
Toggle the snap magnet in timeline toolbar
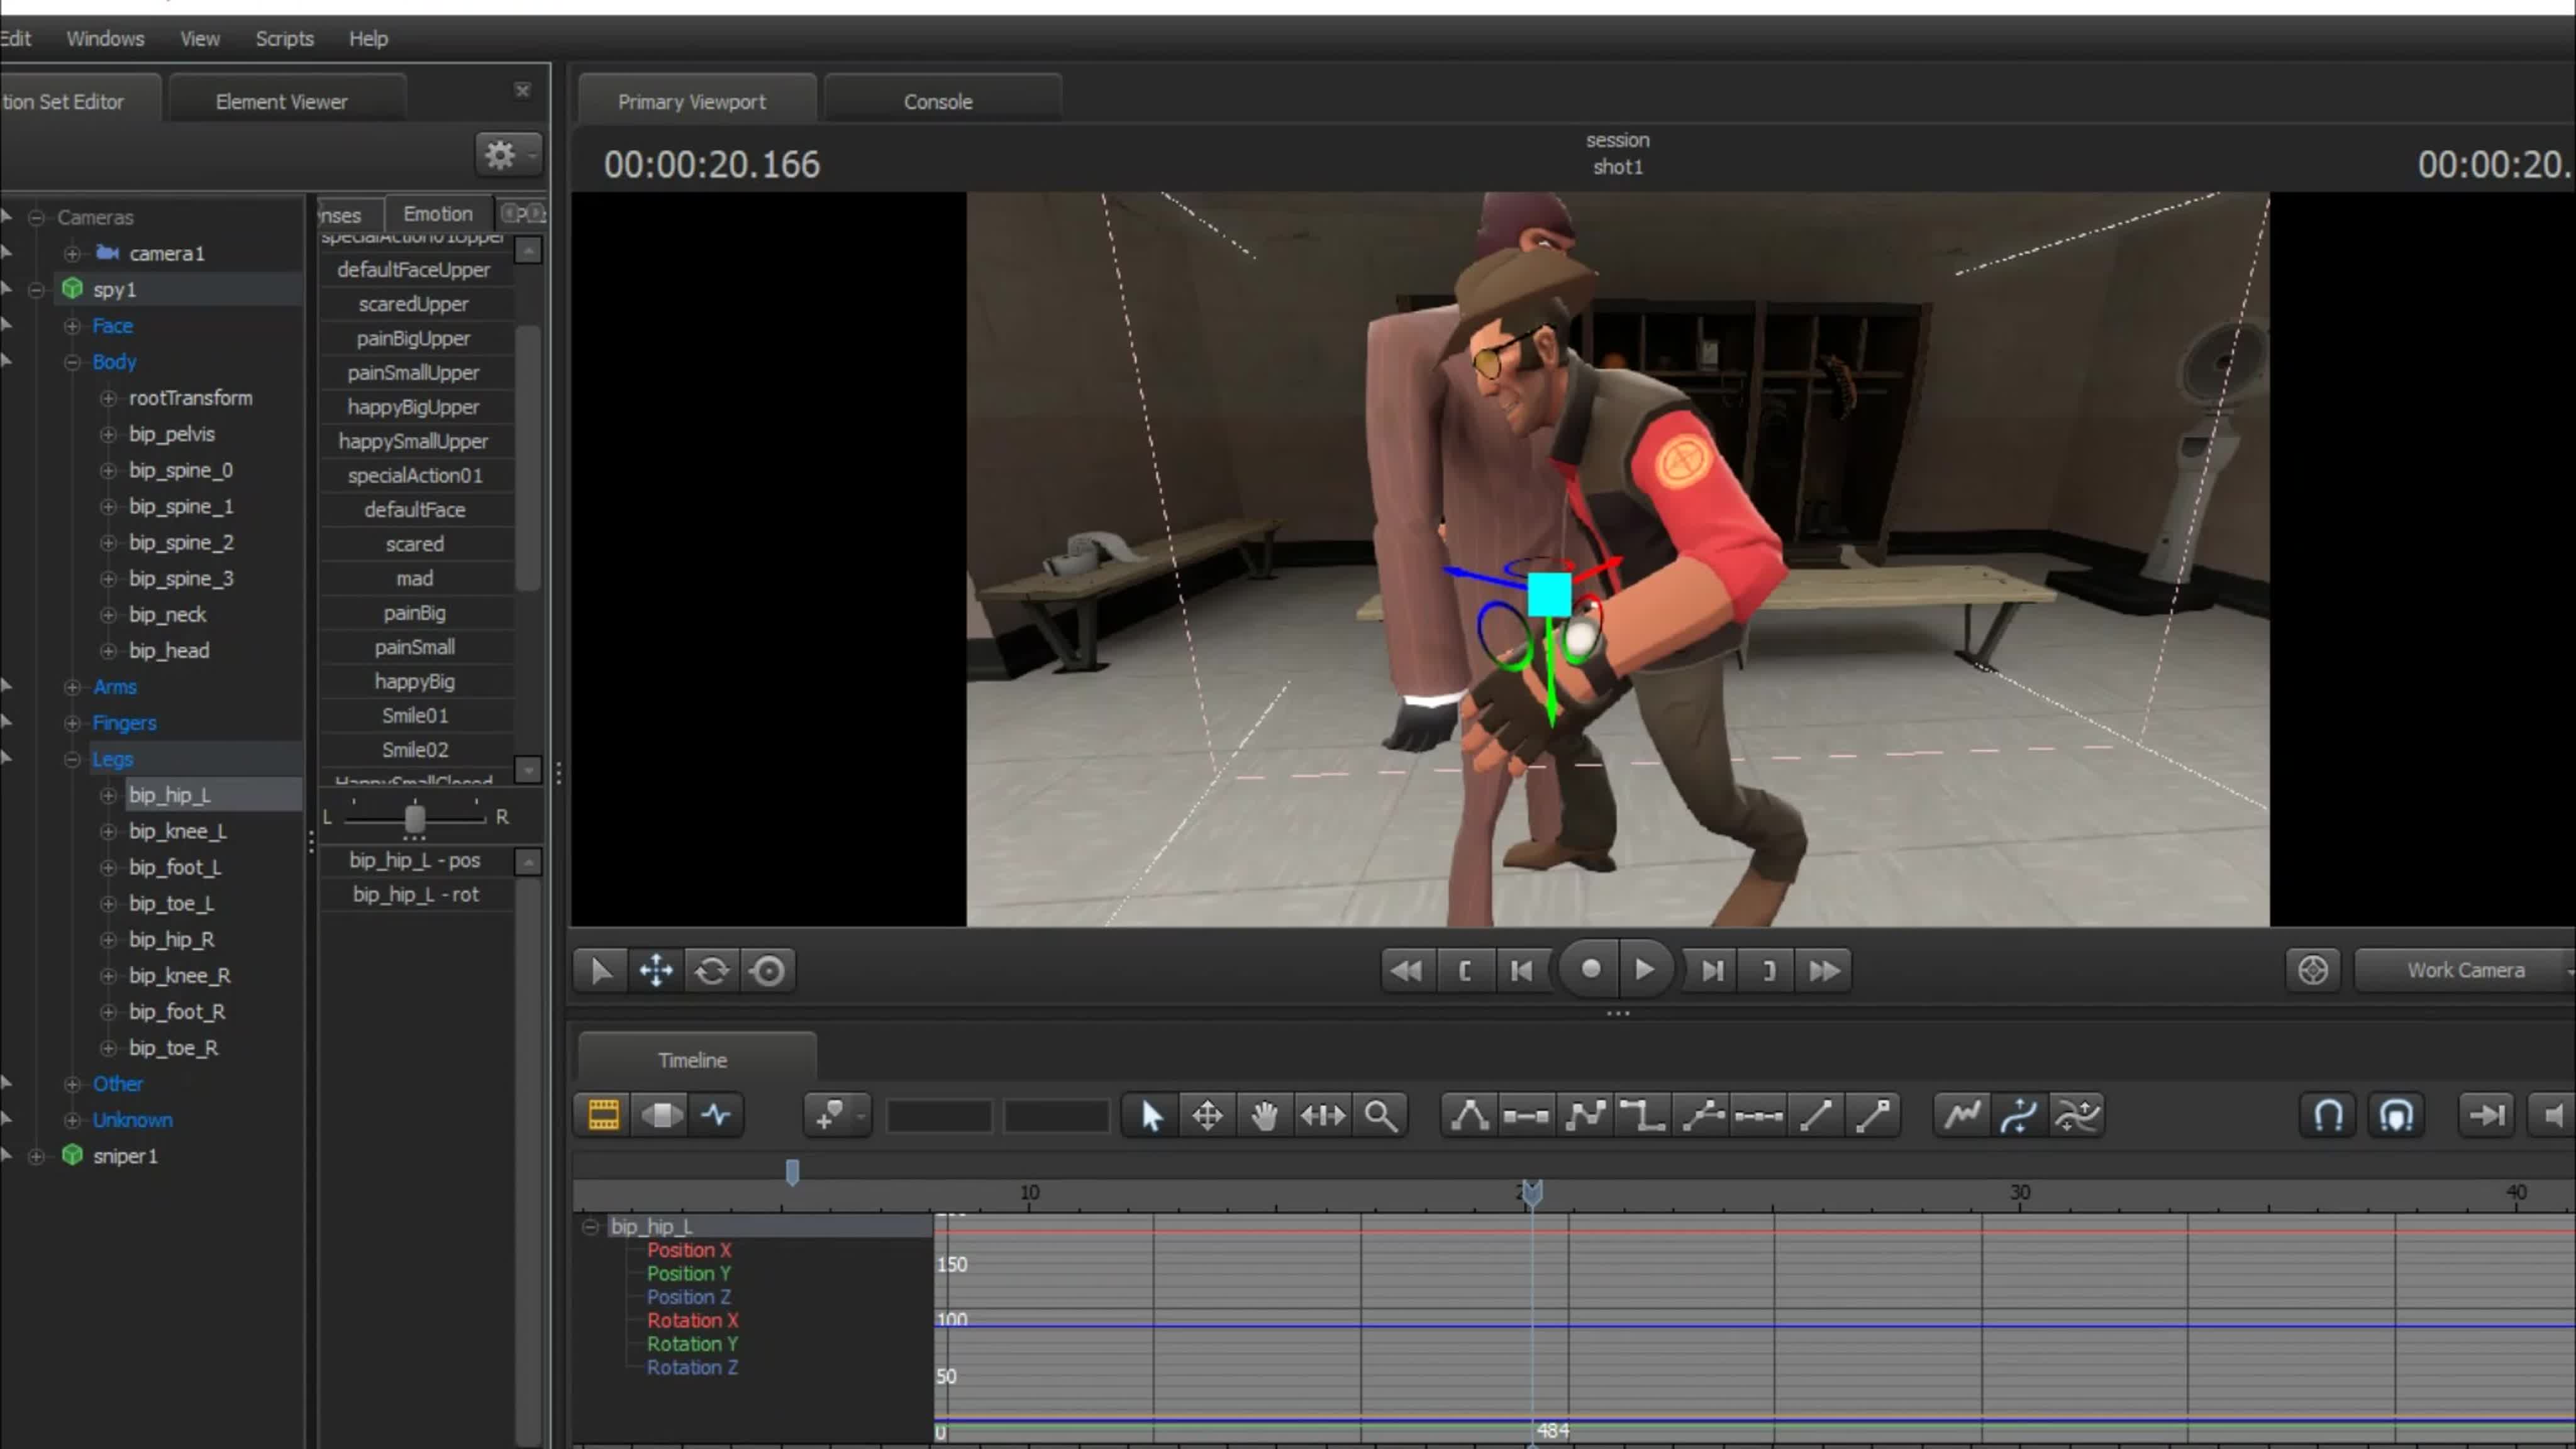pyautogui.click(x=2328, y=1115)
